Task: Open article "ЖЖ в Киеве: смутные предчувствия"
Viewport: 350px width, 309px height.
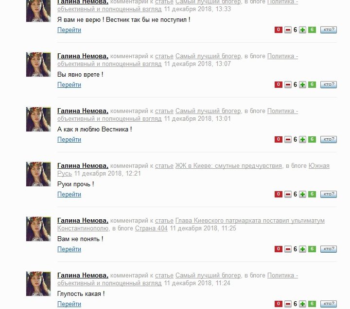Action: (228, 166)
